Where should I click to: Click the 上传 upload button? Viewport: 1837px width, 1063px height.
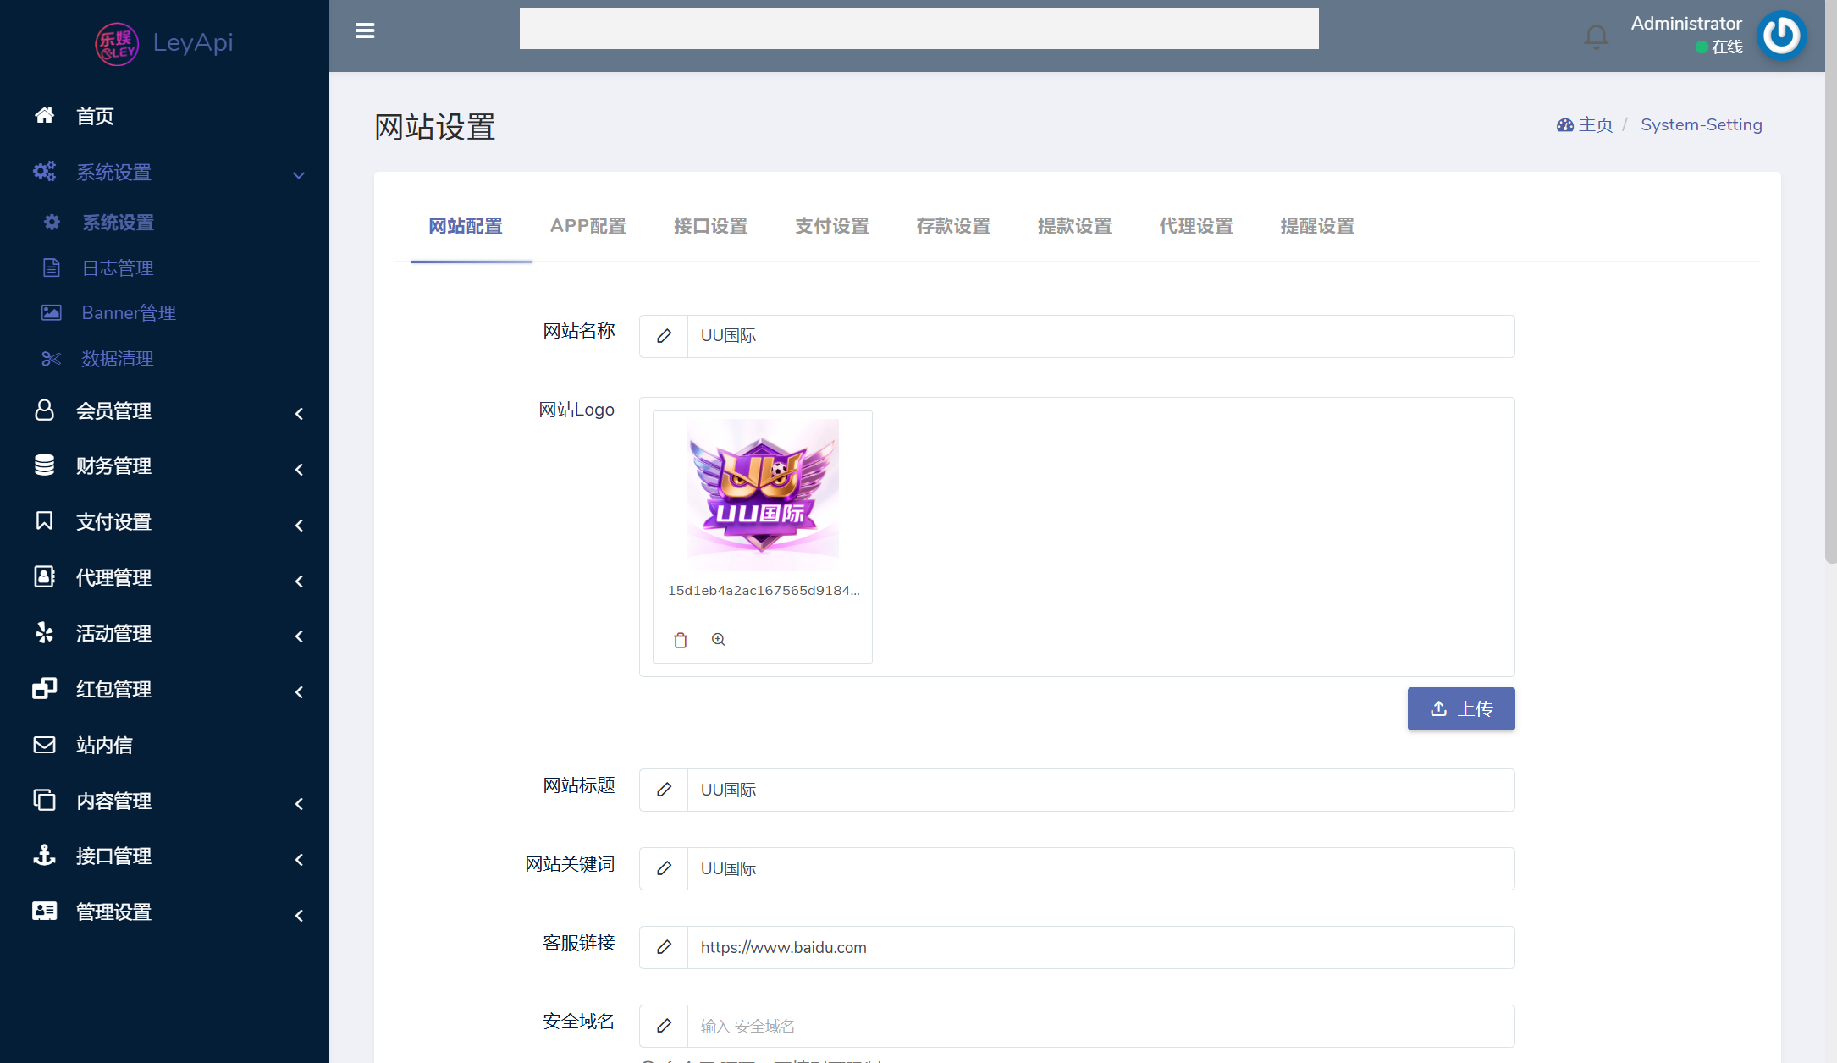(1460, 708)
